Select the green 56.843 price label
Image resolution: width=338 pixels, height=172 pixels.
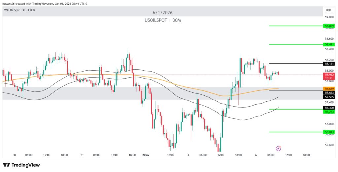click(330, 132)
